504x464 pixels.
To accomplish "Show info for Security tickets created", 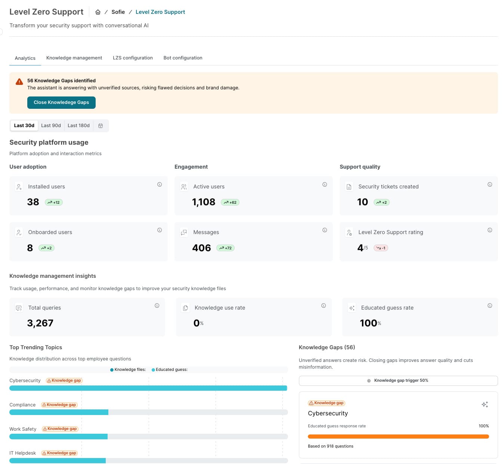I will click(490, 184).
